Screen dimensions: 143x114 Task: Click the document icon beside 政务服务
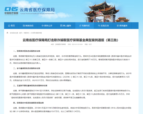click(x=118, y=26)
